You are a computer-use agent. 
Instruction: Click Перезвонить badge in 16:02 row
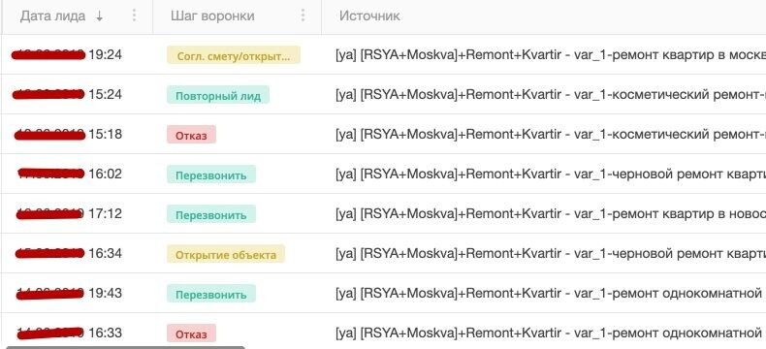(211, 174)
